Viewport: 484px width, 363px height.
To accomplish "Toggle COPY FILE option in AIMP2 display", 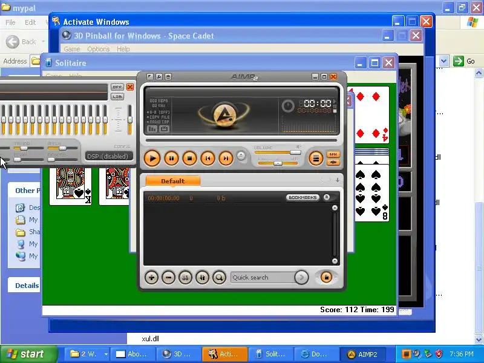I will (x=159, y=117).
